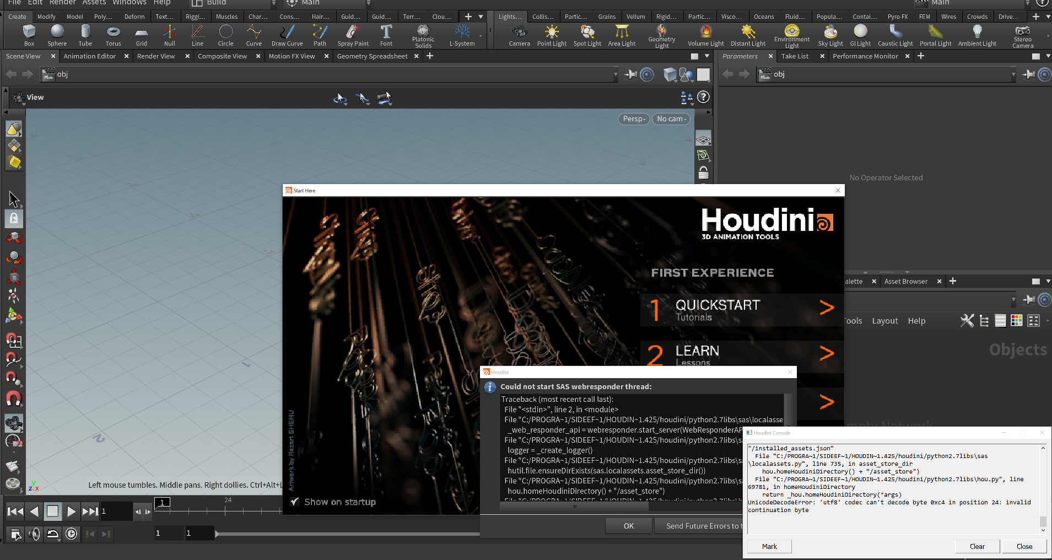Create a Point Light
This screenshot has width=1052, height=560.
(x=552, y=35)
